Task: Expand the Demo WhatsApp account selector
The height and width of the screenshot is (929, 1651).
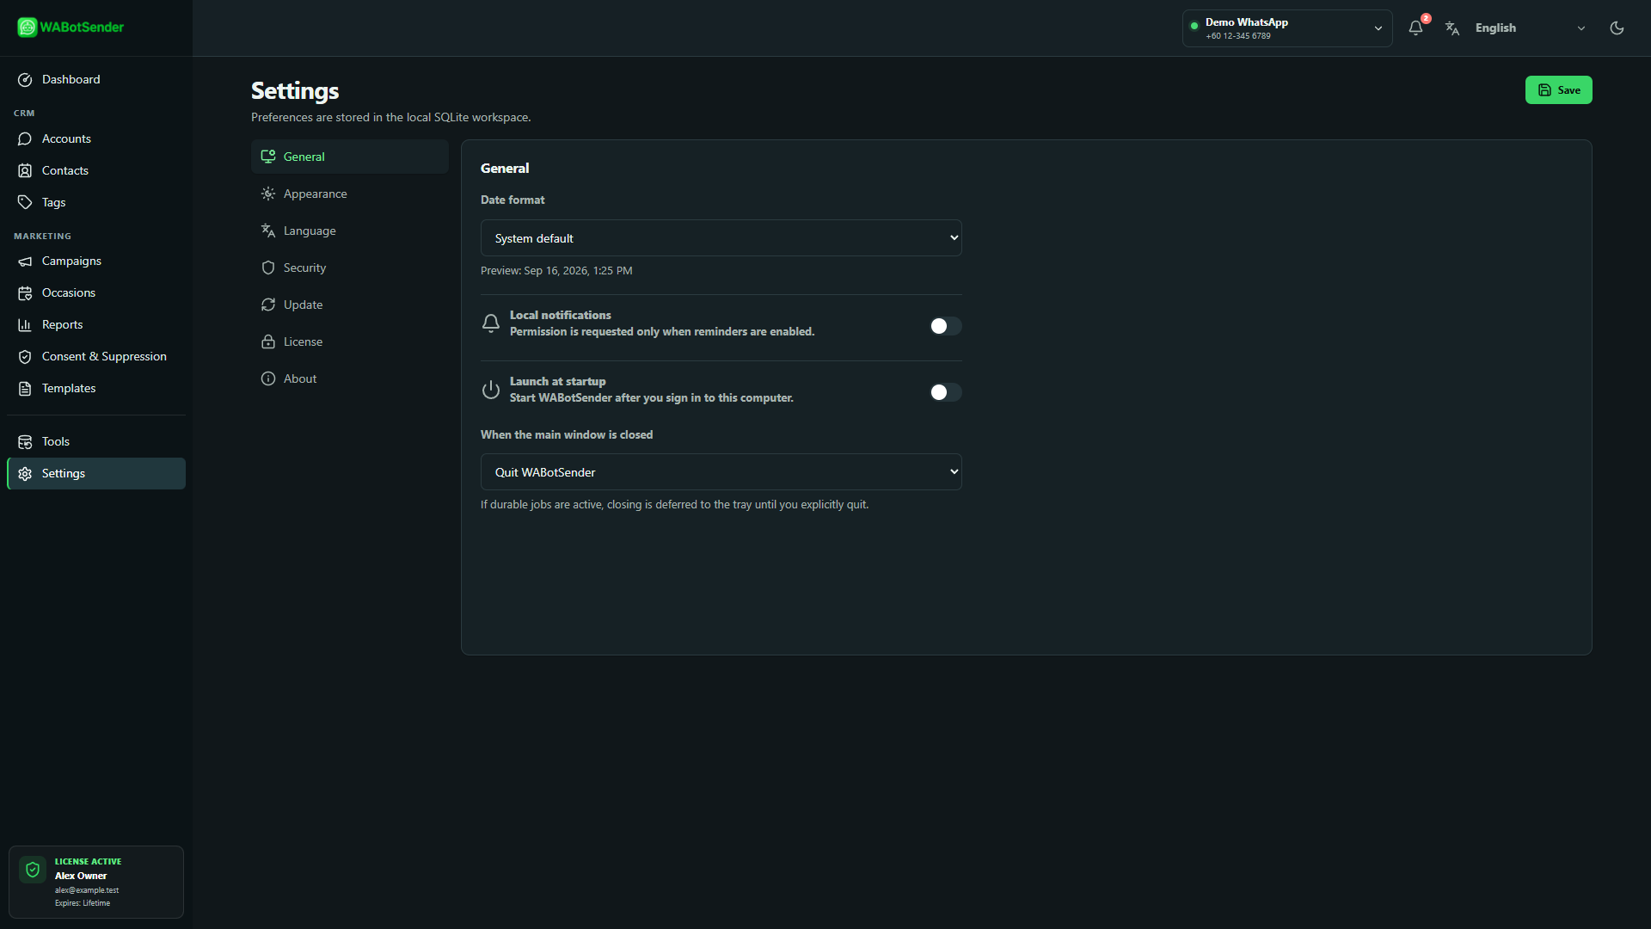Action: (x=1287, y=28)
